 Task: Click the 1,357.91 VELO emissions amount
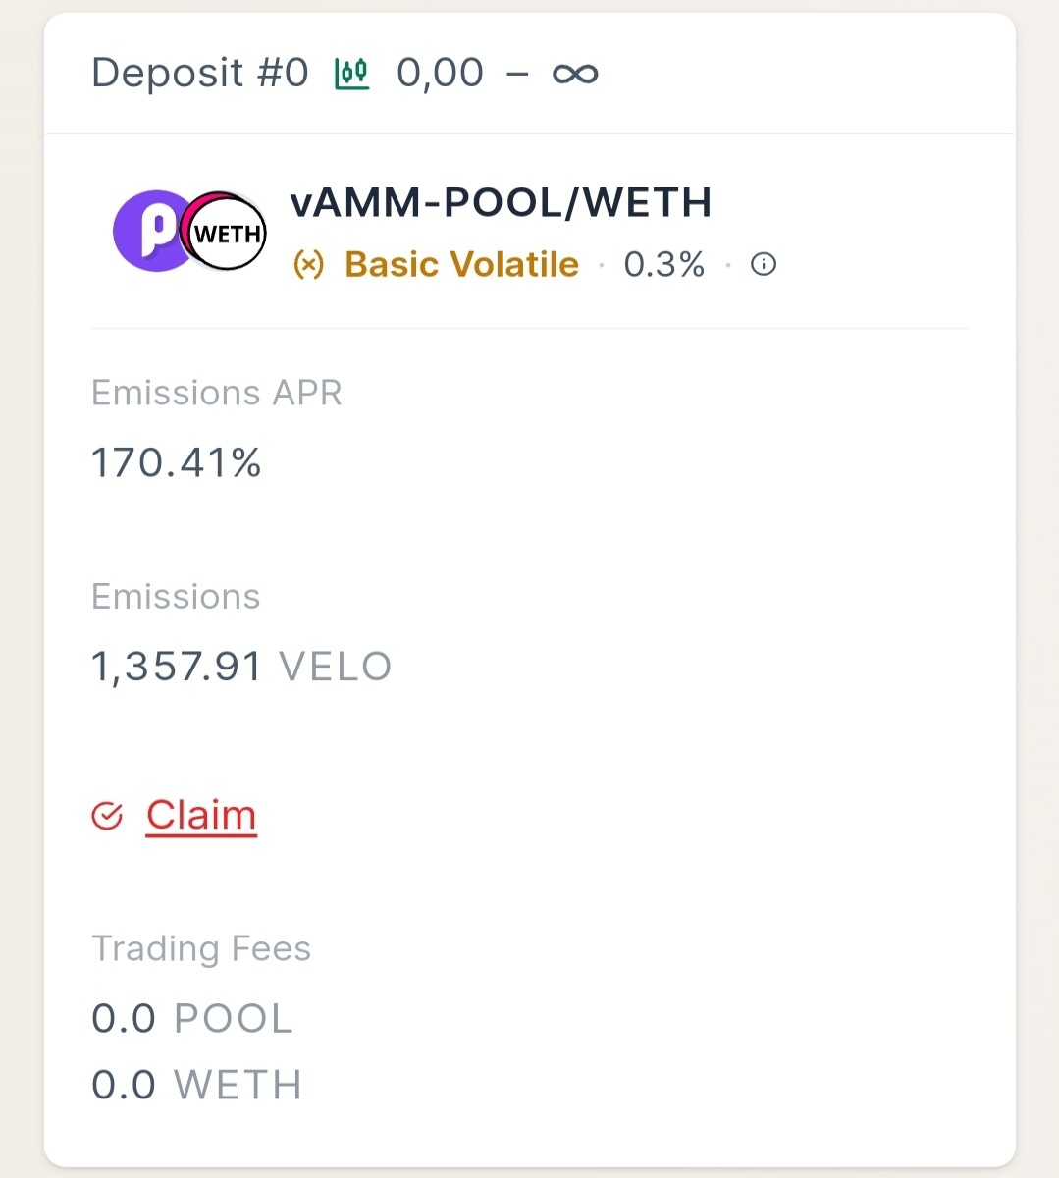tap(241, 667)
